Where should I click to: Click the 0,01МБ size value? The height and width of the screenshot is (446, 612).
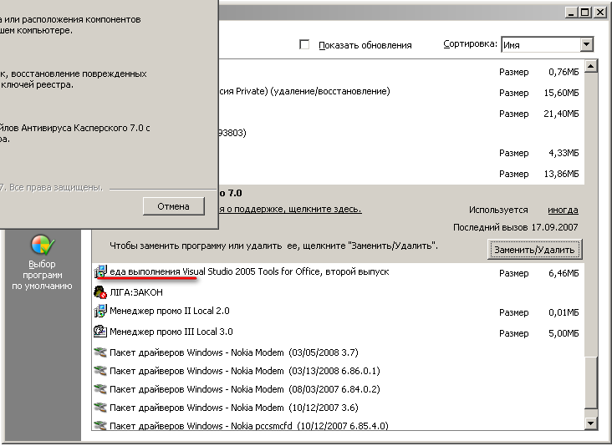click(x=564, y=312)
